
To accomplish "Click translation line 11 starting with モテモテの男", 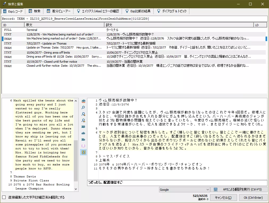I will tap(154, 168).
